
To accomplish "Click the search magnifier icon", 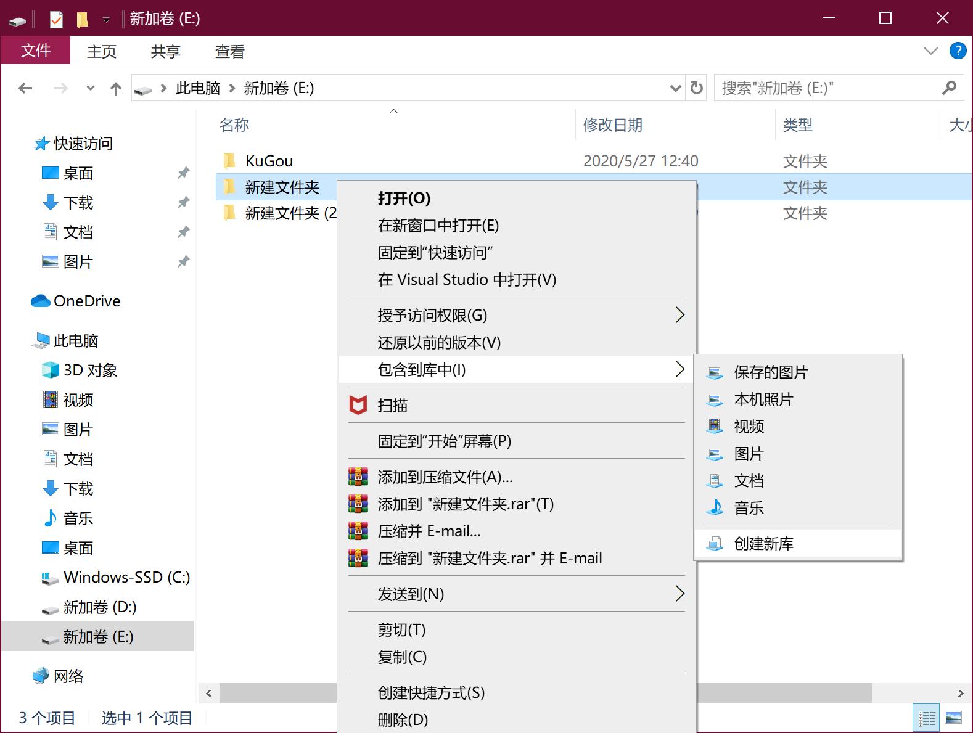I will point(949,88).
